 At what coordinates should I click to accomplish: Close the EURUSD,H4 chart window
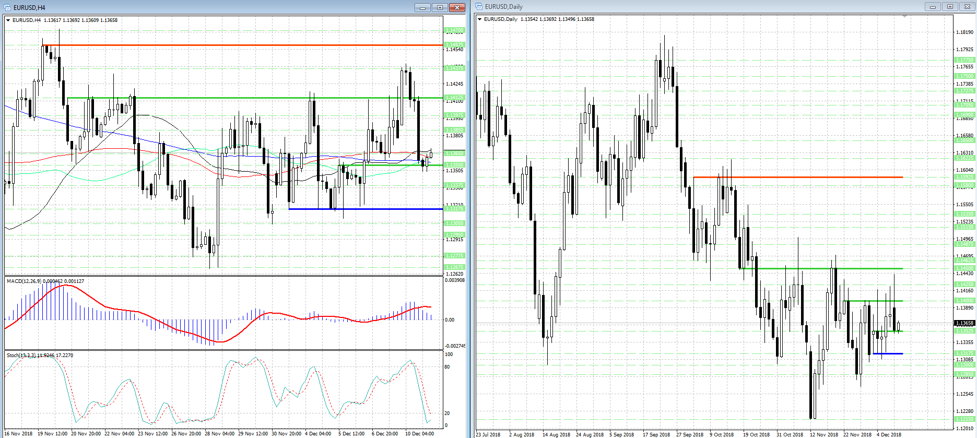[457, 7]
